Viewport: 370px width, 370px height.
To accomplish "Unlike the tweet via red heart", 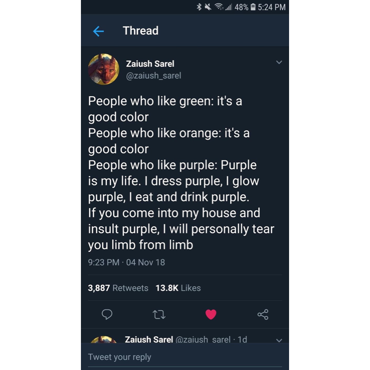I will point(211,314).
